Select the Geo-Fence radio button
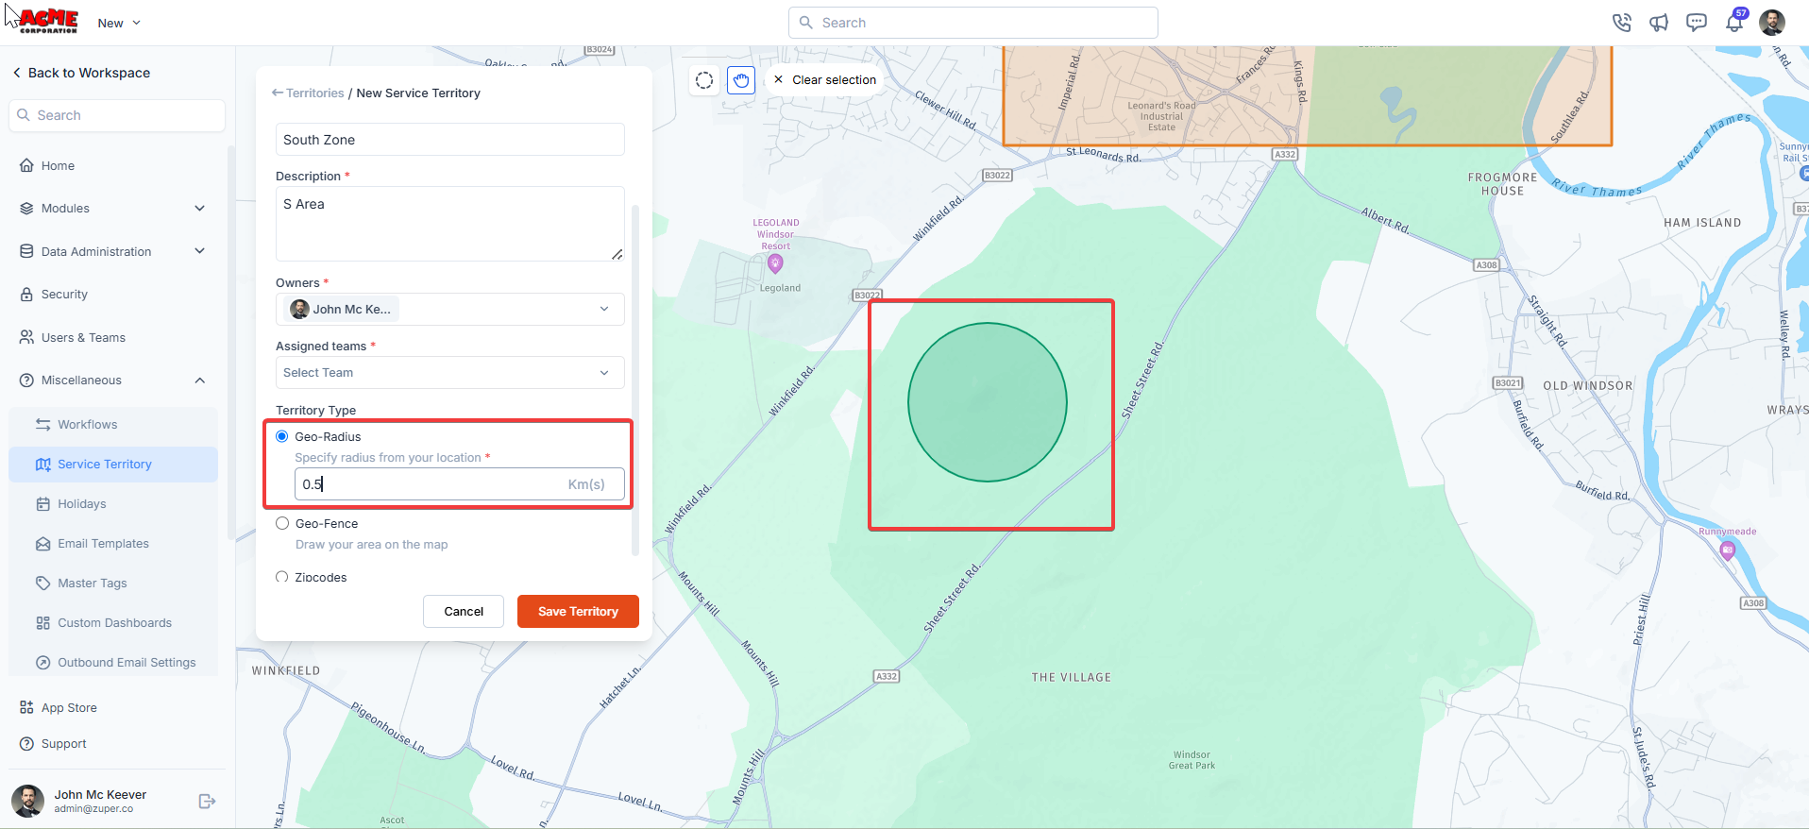 282,523
